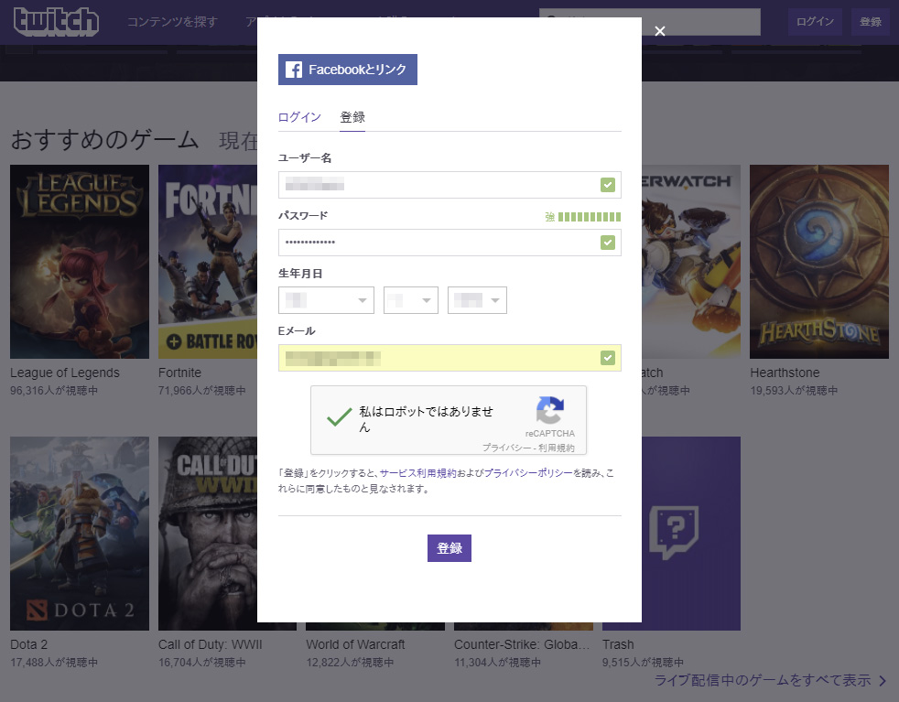Viewport: 899px width, 702px height.
Task: Click the purple 登録 submit button
Action: (449, 548)
